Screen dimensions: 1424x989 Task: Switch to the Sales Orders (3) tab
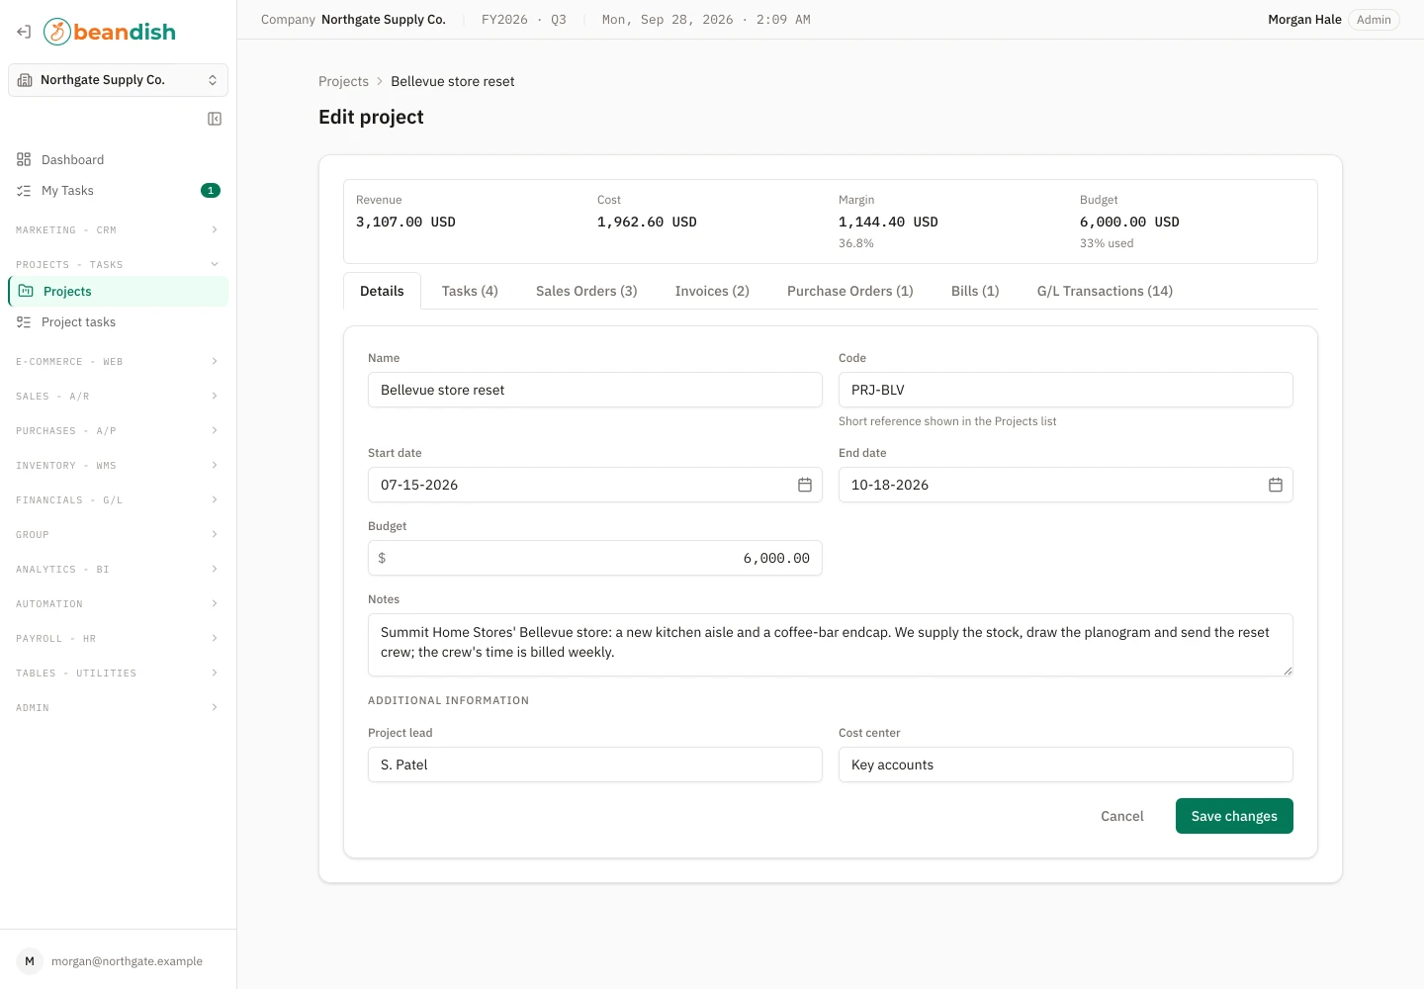tap(586, 291)
